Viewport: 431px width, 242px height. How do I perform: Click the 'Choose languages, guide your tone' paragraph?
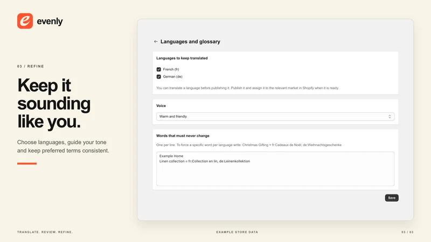[x=63, y=146]
